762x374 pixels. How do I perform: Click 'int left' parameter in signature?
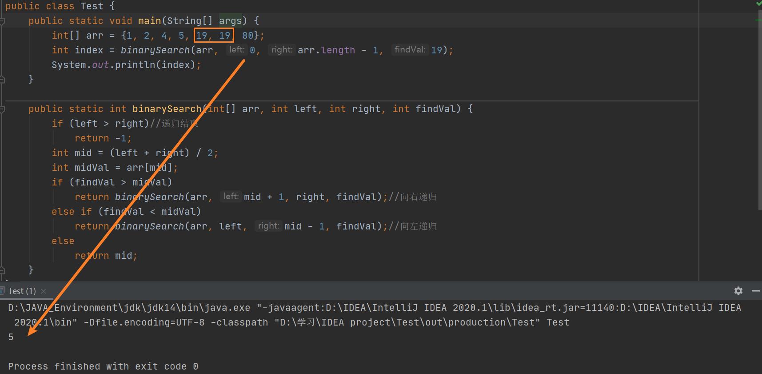point(294,109)
